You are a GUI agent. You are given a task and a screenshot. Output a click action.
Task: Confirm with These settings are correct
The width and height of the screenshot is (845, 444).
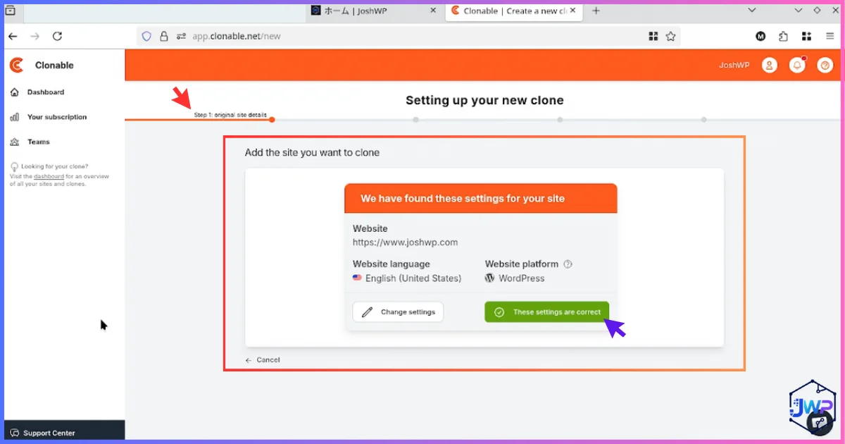click(546, 312)
